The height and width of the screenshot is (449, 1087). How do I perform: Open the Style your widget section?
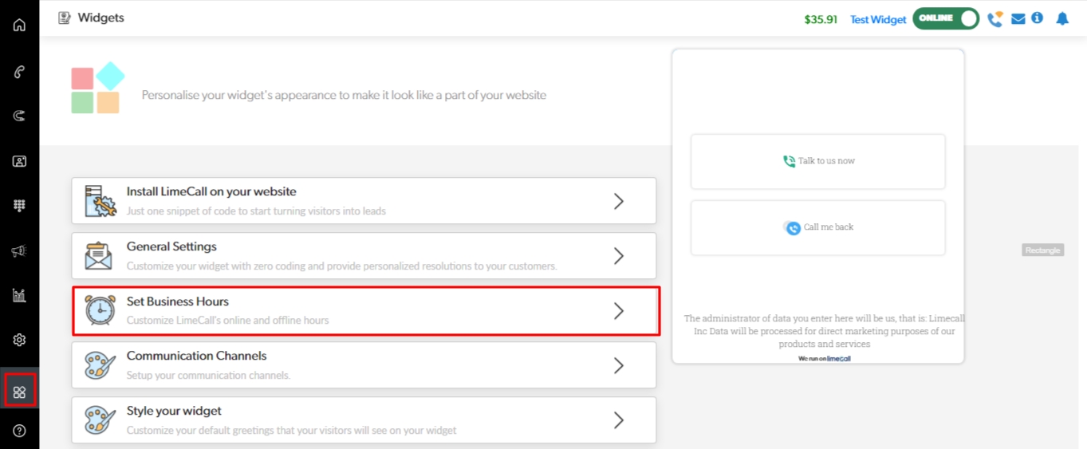[364, 420]
